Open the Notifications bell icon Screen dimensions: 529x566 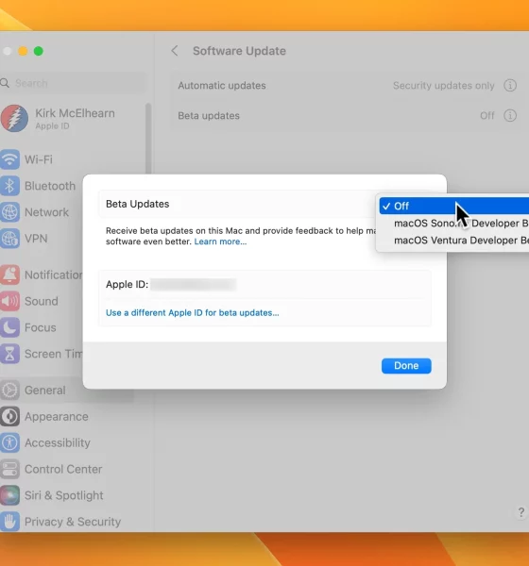pos(9,275)
